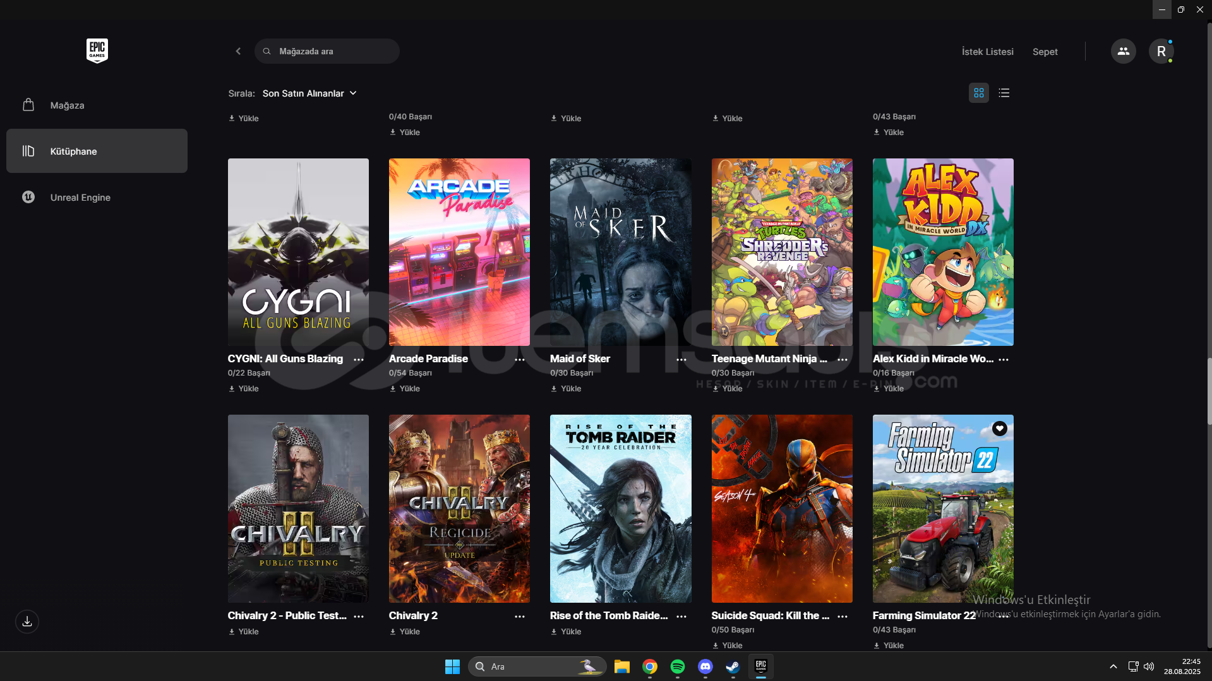Open options menu for CYGNI: All Guns Blazing
This screenshot has width=1212, height=681.
tap(359, 359)
